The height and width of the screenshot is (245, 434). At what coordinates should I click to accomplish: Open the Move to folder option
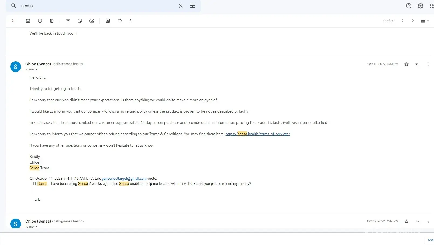pyautogui.click(x=108, y=21)
